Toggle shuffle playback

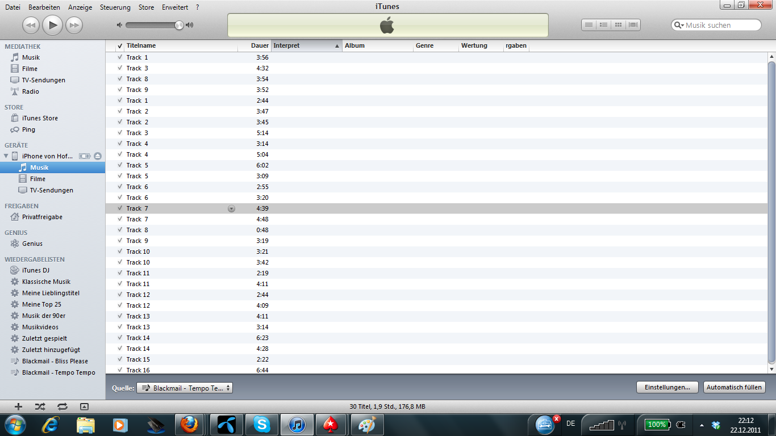pyautogui.click(x=40, y=406)
